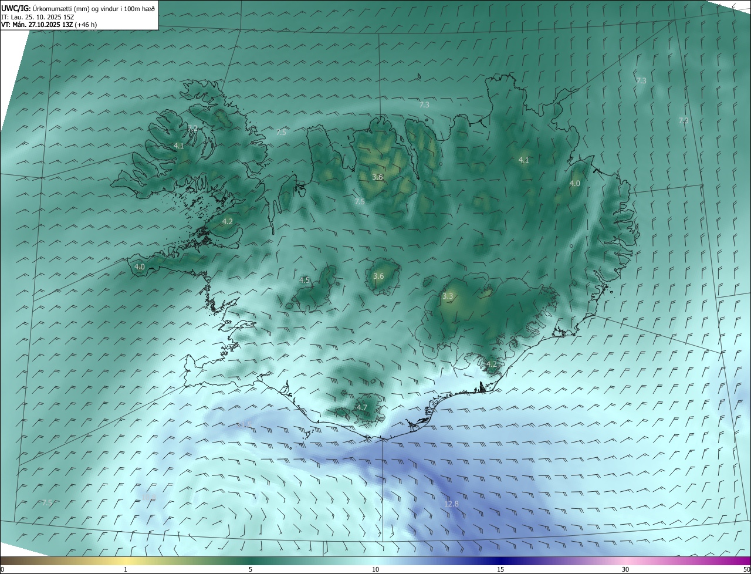The image size is (751, 574).
Task: Click the '12.8' value label on the map
Action: pyautogui.click(x=451, y=504)
